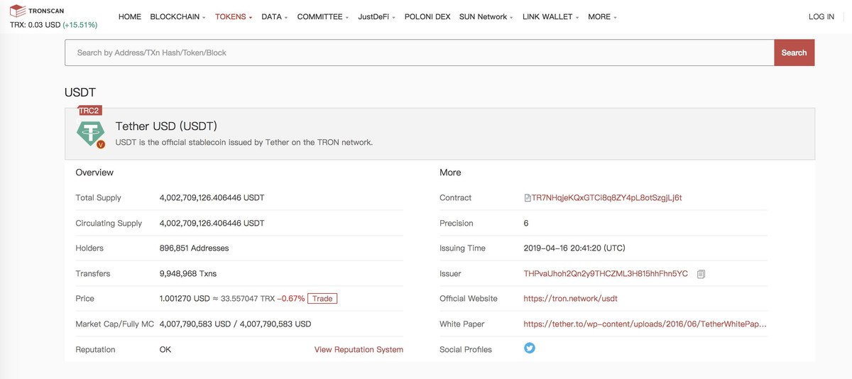Click the TRONSCAN logo
Screen dimensions: 852x379
click(35, 11)
